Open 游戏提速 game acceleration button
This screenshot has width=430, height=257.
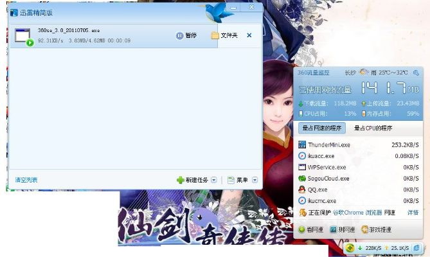[x=376, y=229]
